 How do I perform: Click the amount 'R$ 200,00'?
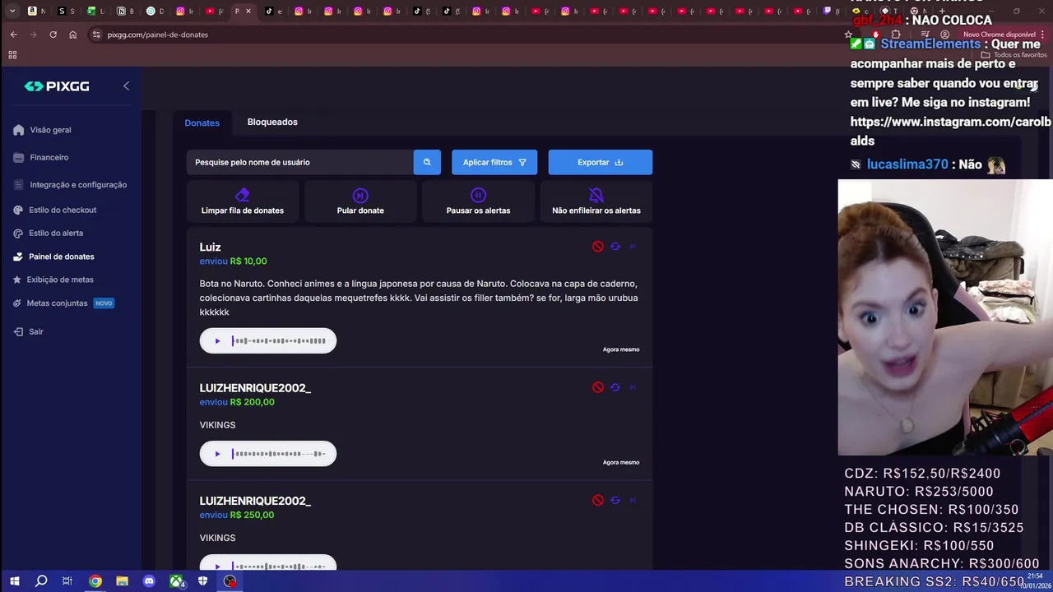tap(253, 402)
